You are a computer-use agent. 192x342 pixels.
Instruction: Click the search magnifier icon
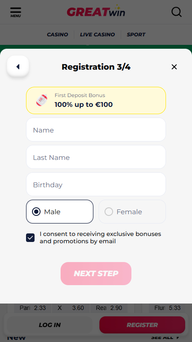176,12
